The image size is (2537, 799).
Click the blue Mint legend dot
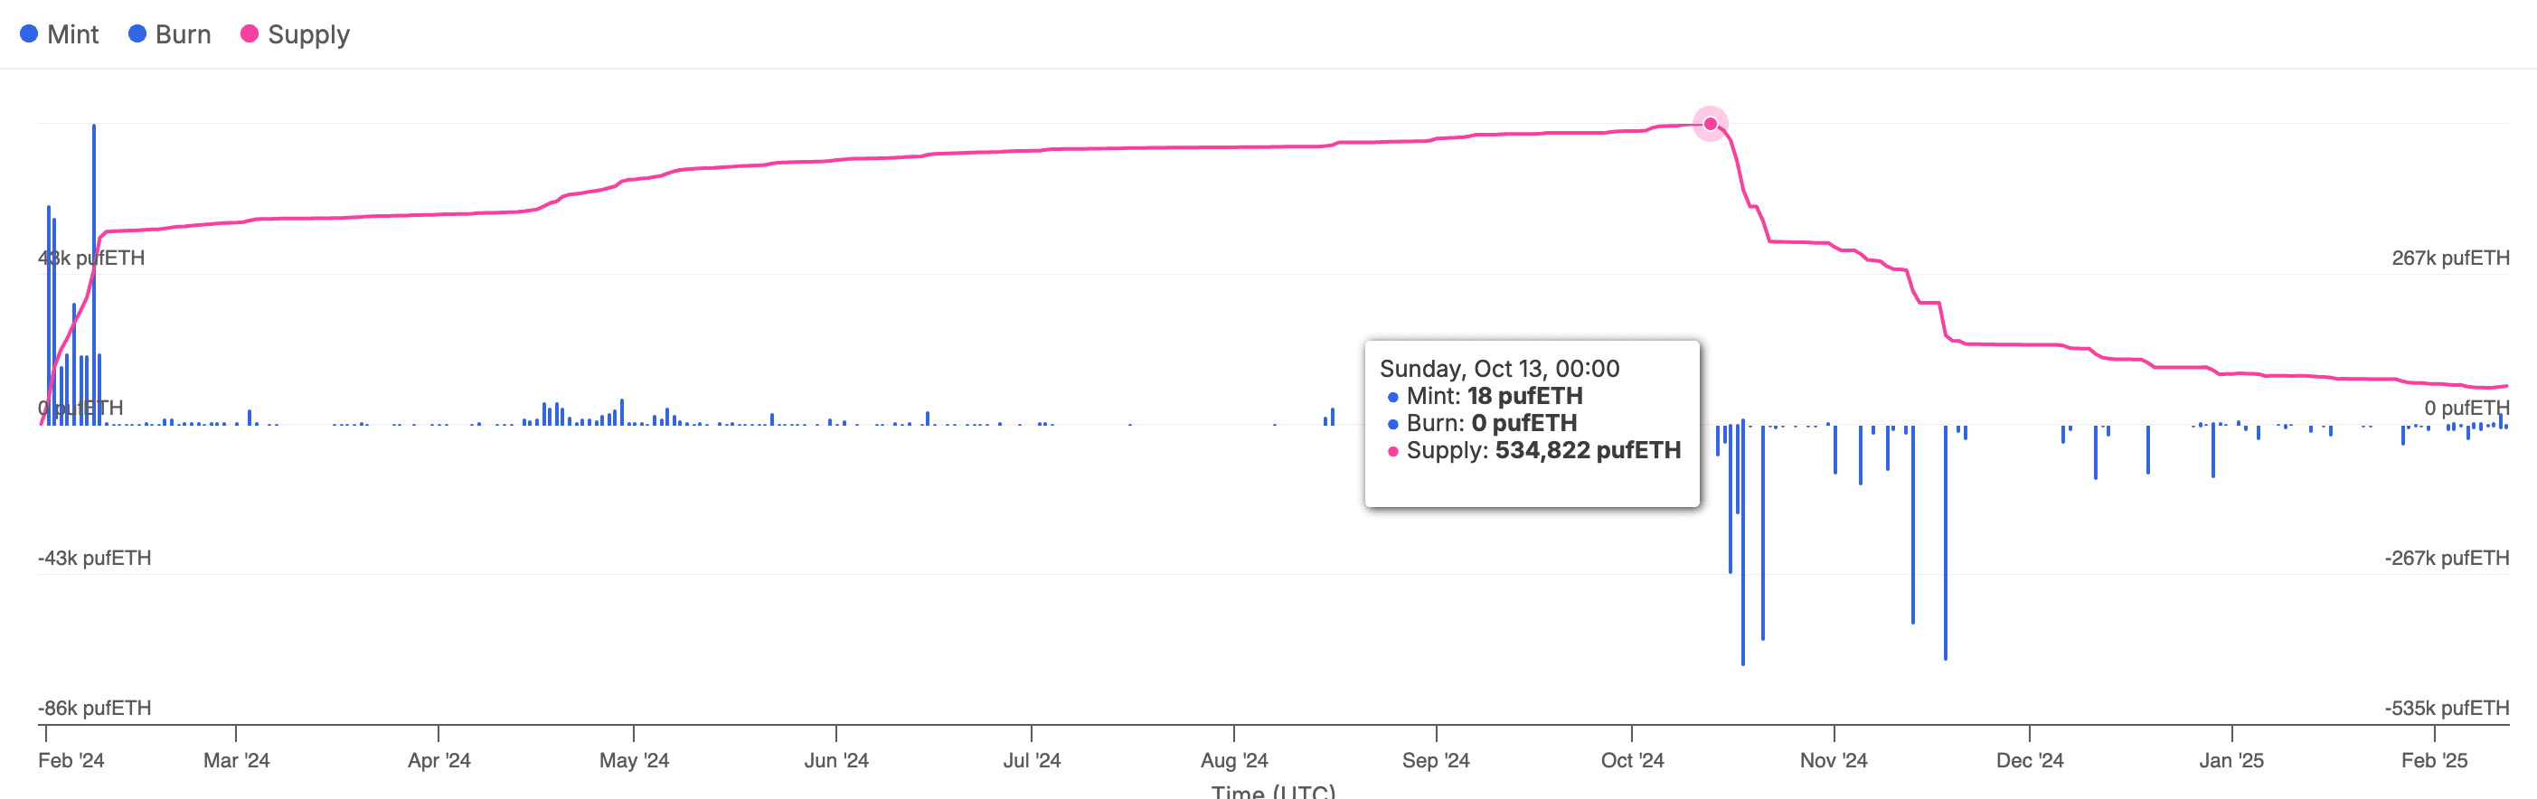29,34
